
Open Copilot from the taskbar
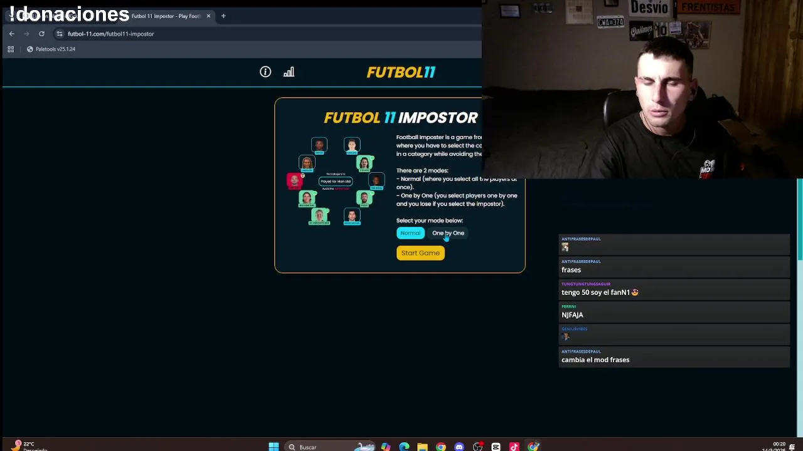point(385,447)
